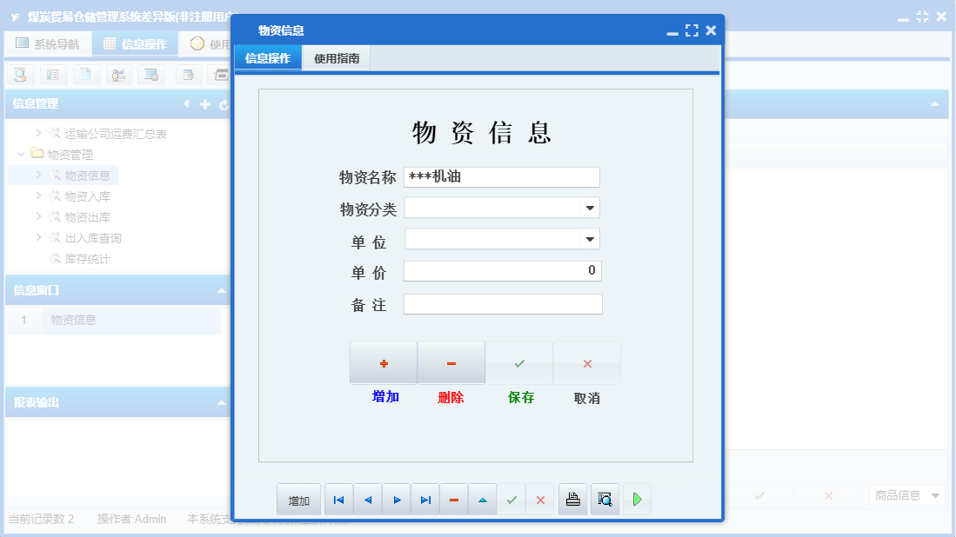This screenshot has height=537, width=956.
Task: Click the magnifier search icon in the left toolbar
Action: pyautogui.click(x=19, y=75)
